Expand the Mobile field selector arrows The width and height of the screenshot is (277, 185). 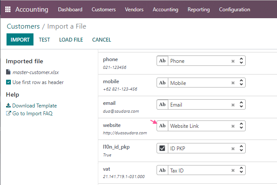(241, 83)
